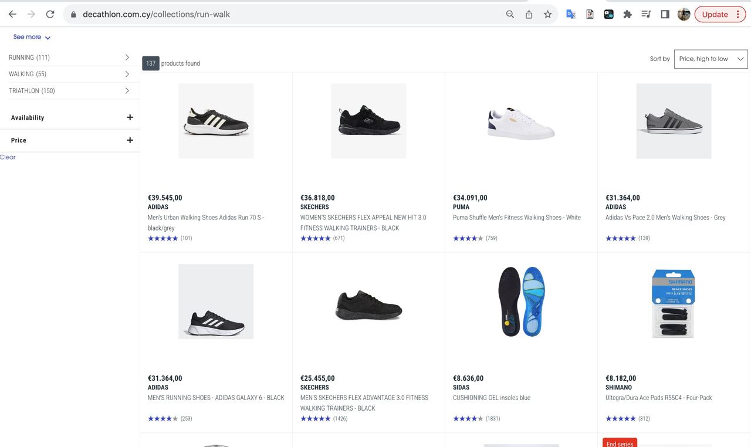Open the Google Translate extension icon
751x447 pixels.
click(x=570, y=14)
